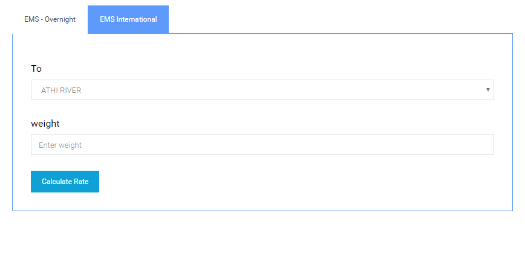This screenshot has width=525, height=254.
Task: Switch to the EMS - Overnight tab
Action: coord(50,19)
